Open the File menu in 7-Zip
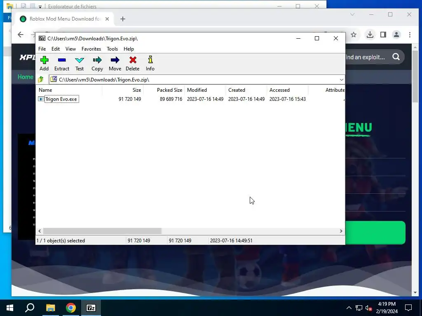Screen dimensions: 422x316 pyautogui.click(x=42, y=49)
